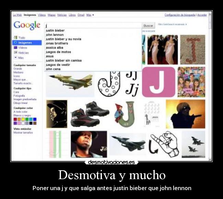Image resolution: width=223 pixels, height=199 pixels.
Task: Open the pink square J thumbnail
Action: [x=159, y=82]
